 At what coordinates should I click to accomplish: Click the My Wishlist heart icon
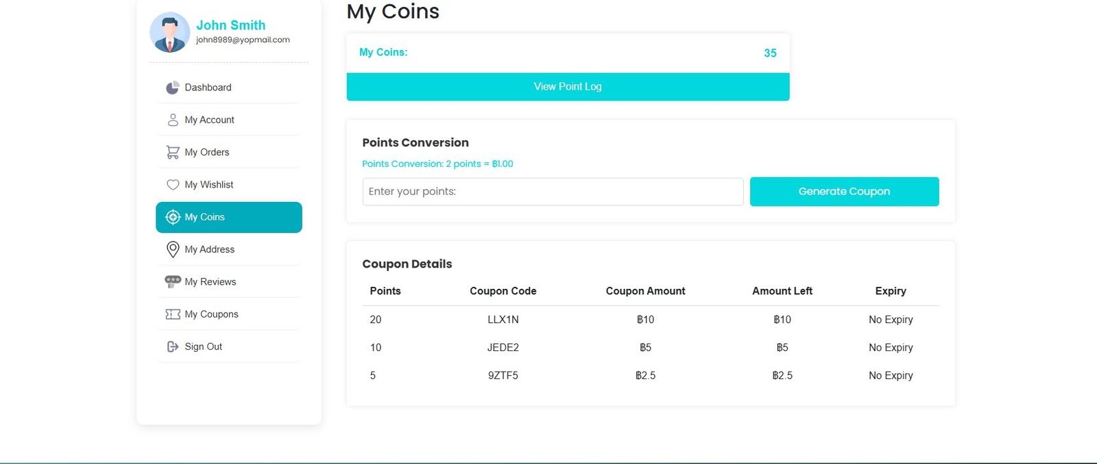coord(173,185)
